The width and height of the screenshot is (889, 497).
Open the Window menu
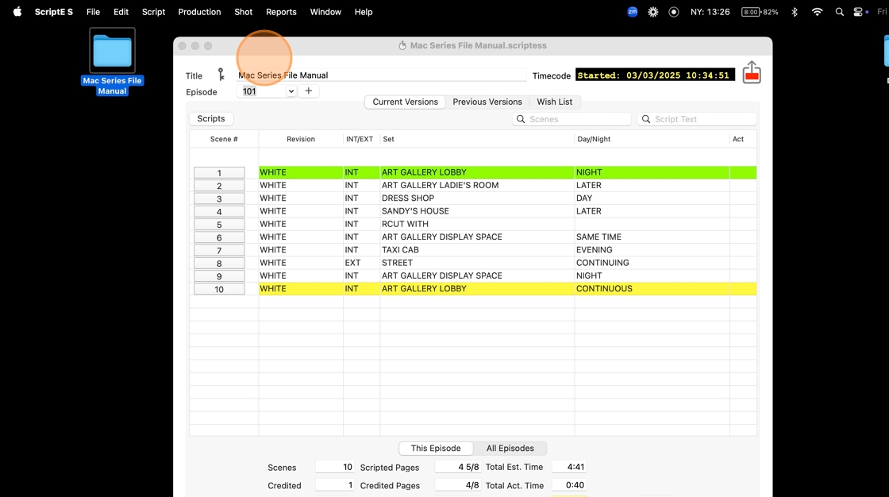(x=325, y=12)
